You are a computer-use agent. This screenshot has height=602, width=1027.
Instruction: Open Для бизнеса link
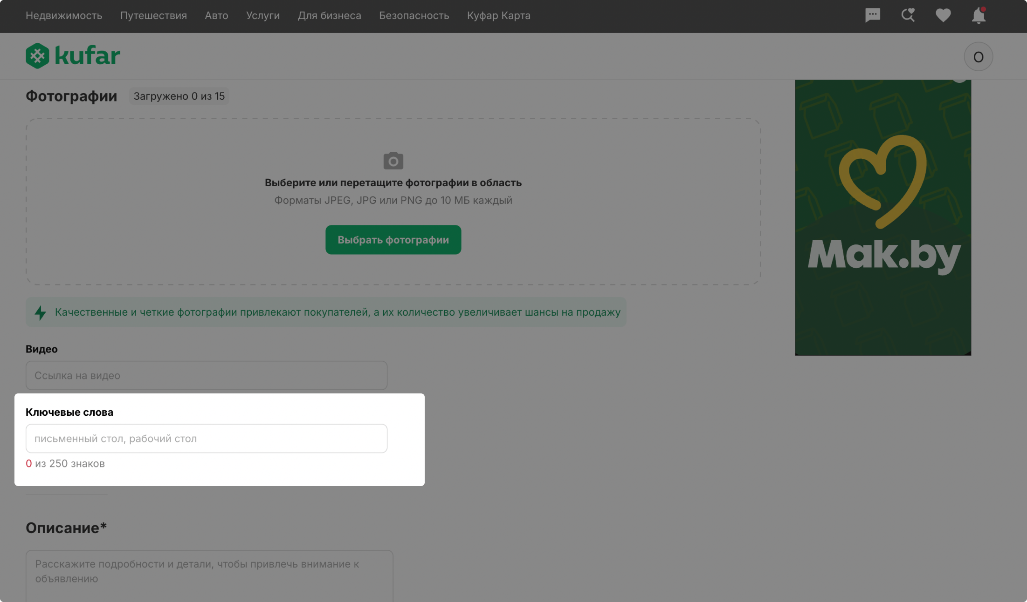(329, 15)
